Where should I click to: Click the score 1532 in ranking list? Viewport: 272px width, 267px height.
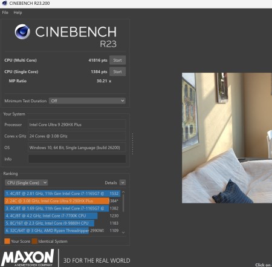point(114,193)
